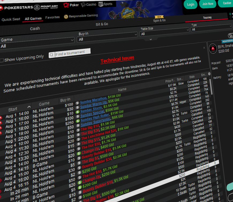This screenshot has width=233, height=202.
Task: Switch to the Sit & Go tab
Action: [x=102, y=24]
